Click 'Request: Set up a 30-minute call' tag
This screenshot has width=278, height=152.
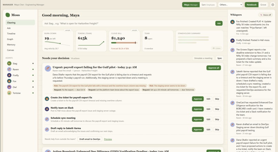(x=168, y=90)
